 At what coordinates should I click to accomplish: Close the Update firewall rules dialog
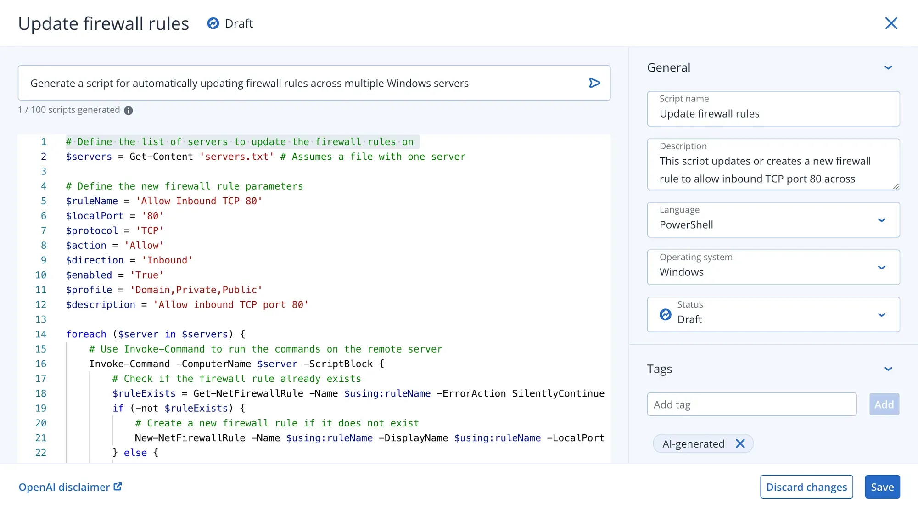(891, 23)
